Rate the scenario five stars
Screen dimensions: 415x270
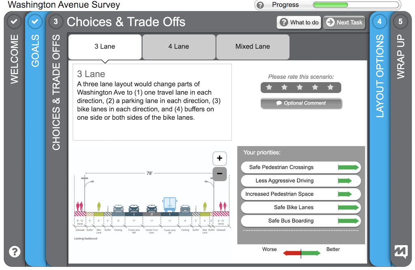pyautogui.click(x=331, y=87)
